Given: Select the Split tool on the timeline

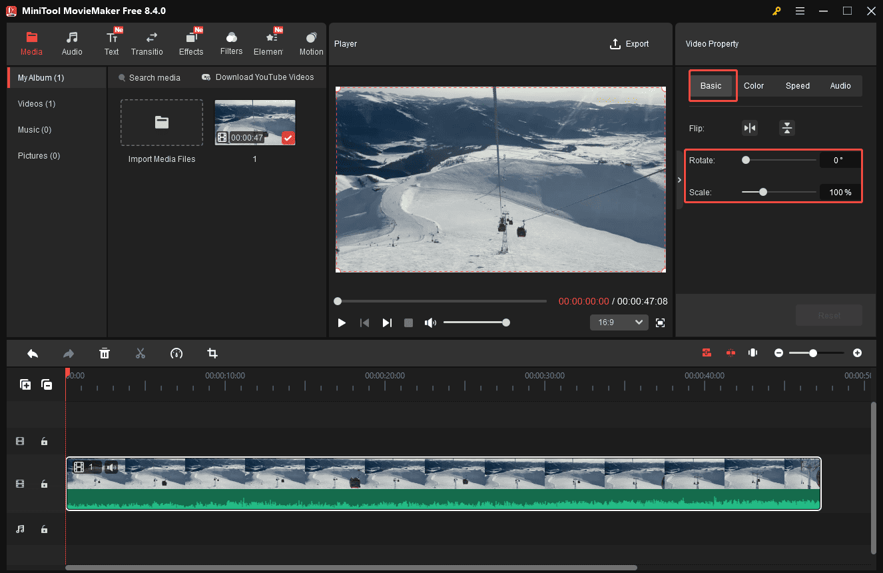Looking at the screenshot, I should click(x=141, y=353).
